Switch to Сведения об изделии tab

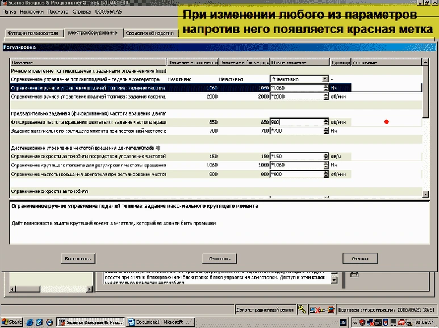151,33
